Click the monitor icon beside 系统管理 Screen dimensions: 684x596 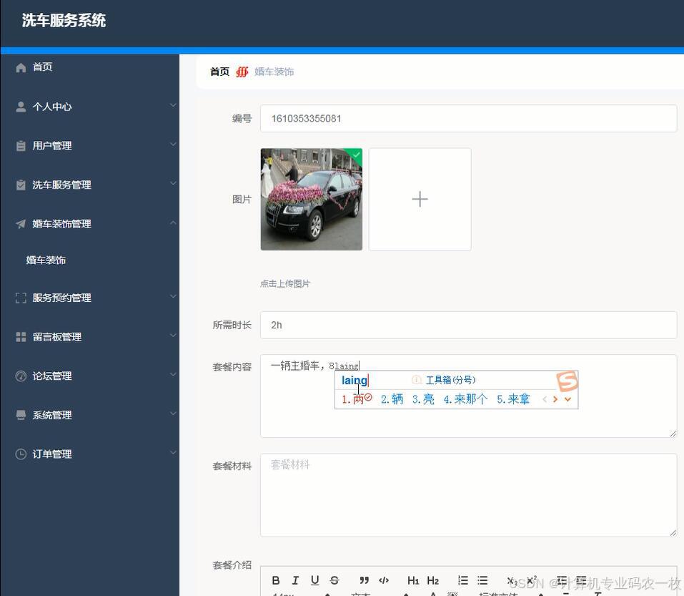(21, 415)
